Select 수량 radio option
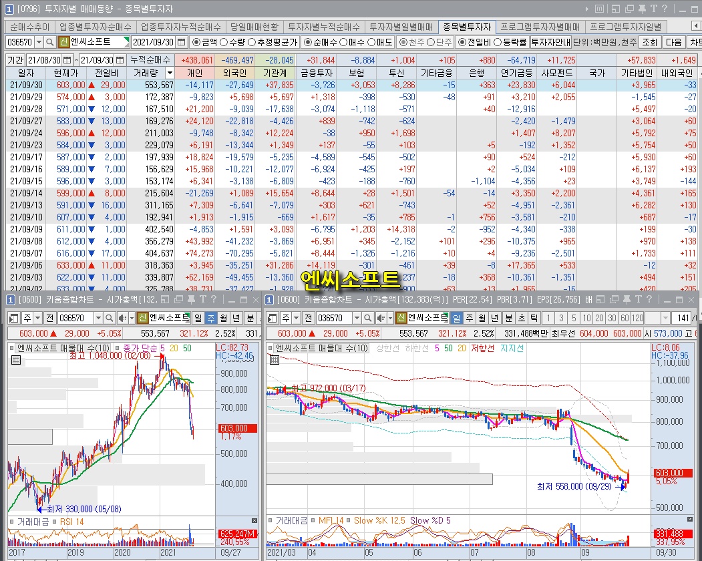This screenshot has width=702, height=561. pyautogui.click(x=231, y=42)
